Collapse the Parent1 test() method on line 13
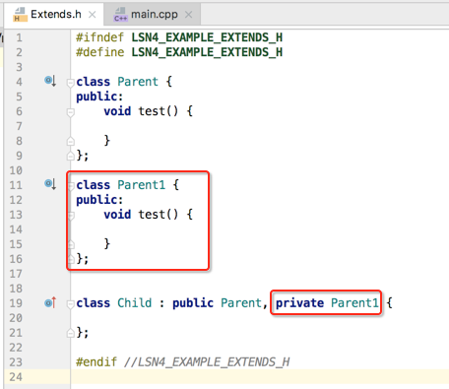 [x=71, y=216]
